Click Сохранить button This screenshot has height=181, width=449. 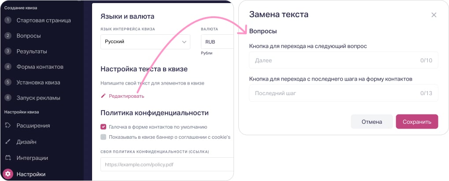point(417,122)
